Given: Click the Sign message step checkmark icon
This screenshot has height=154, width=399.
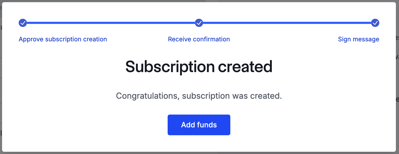Looking at the screenshot, I should 375,23.
